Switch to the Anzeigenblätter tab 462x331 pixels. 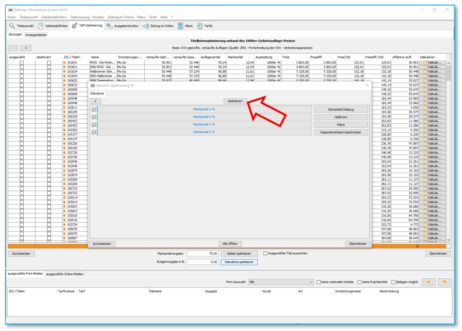36,35
